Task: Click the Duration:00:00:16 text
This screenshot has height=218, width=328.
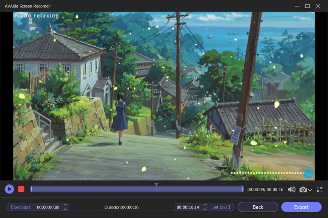Action: pos(121,207)
